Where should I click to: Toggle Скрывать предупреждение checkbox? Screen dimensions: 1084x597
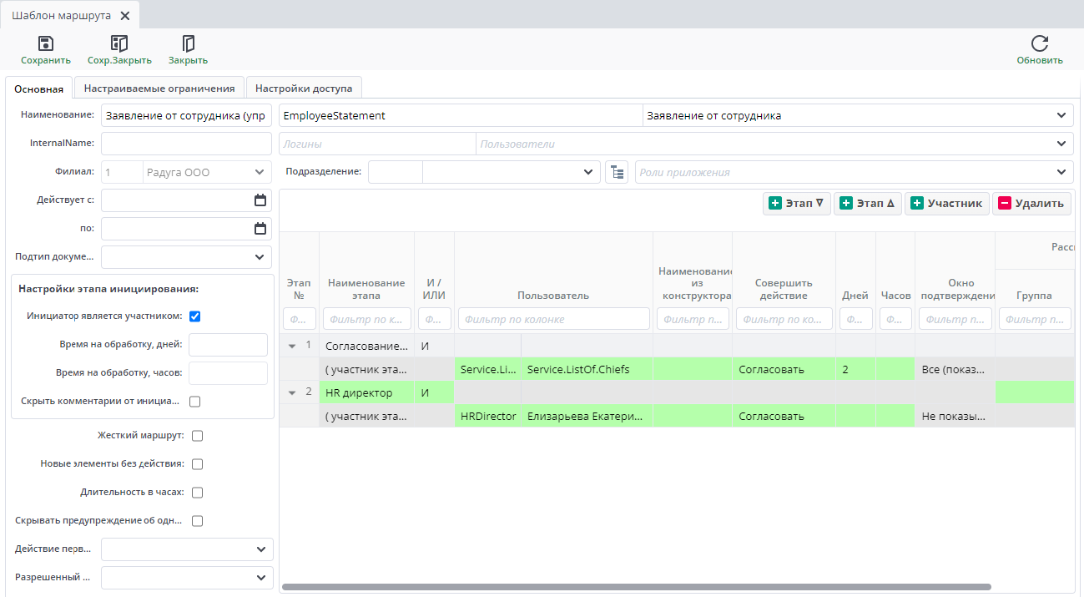pos(198,521)
